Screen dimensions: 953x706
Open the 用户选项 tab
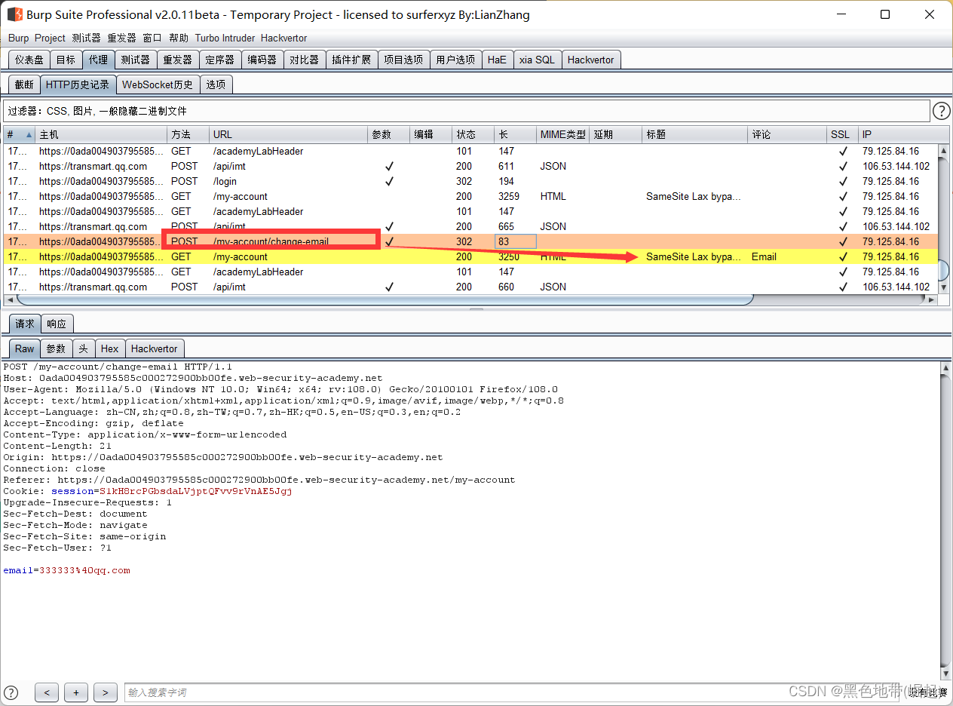pyautogui.click(x=455, y=60)
